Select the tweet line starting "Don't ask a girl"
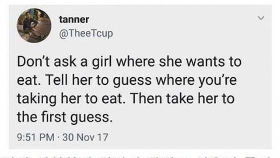The image size is (280, 158). pos(129,61)
